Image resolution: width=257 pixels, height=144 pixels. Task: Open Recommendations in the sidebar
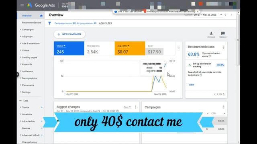(x=32, y=22)
